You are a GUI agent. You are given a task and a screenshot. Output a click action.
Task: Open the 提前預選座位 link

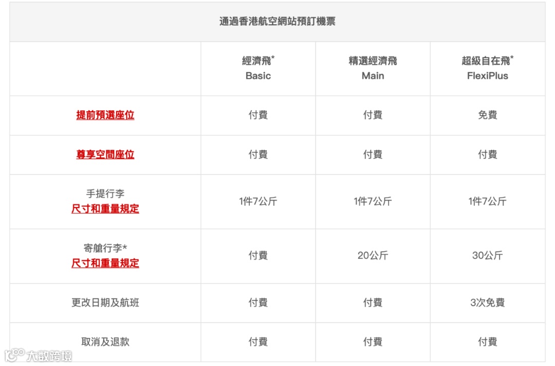(105, 115)
